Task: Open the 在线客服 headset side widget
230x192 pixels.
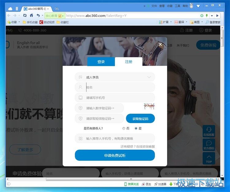Action: (x=209, y=131)
